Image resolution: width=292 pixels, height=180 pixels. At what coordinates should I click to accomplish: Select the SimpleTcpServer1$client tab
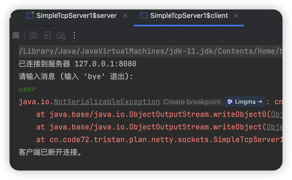[189, 16]
